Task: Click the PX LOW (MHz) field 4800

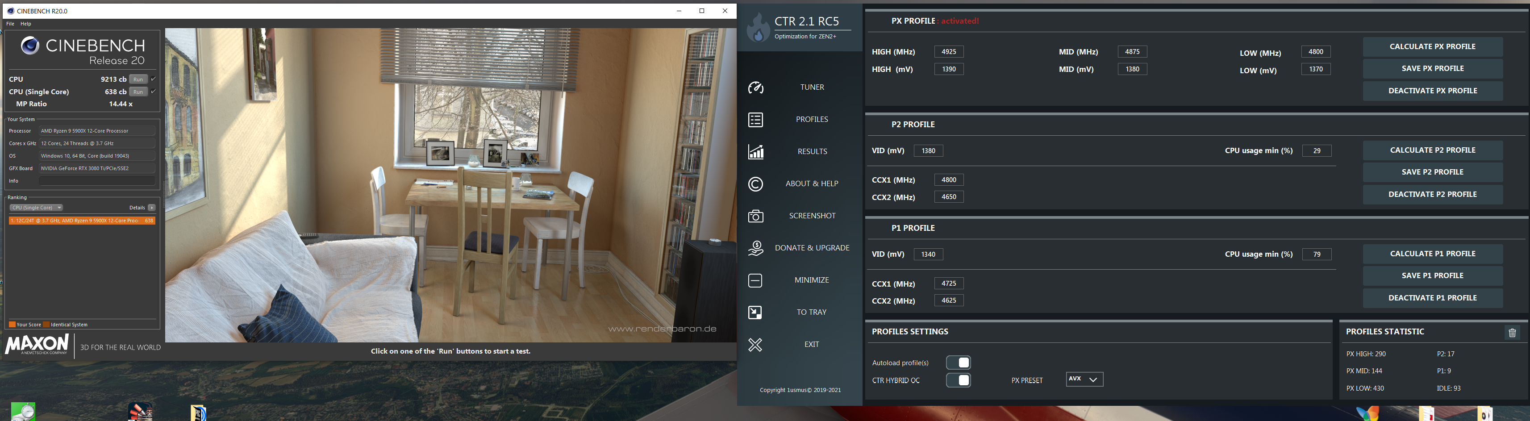Action: coord(1316,52)
